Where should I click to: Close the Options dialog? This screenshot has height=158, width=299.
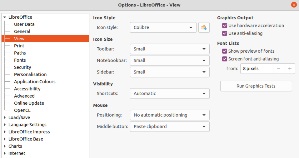(x=294, y=5)
